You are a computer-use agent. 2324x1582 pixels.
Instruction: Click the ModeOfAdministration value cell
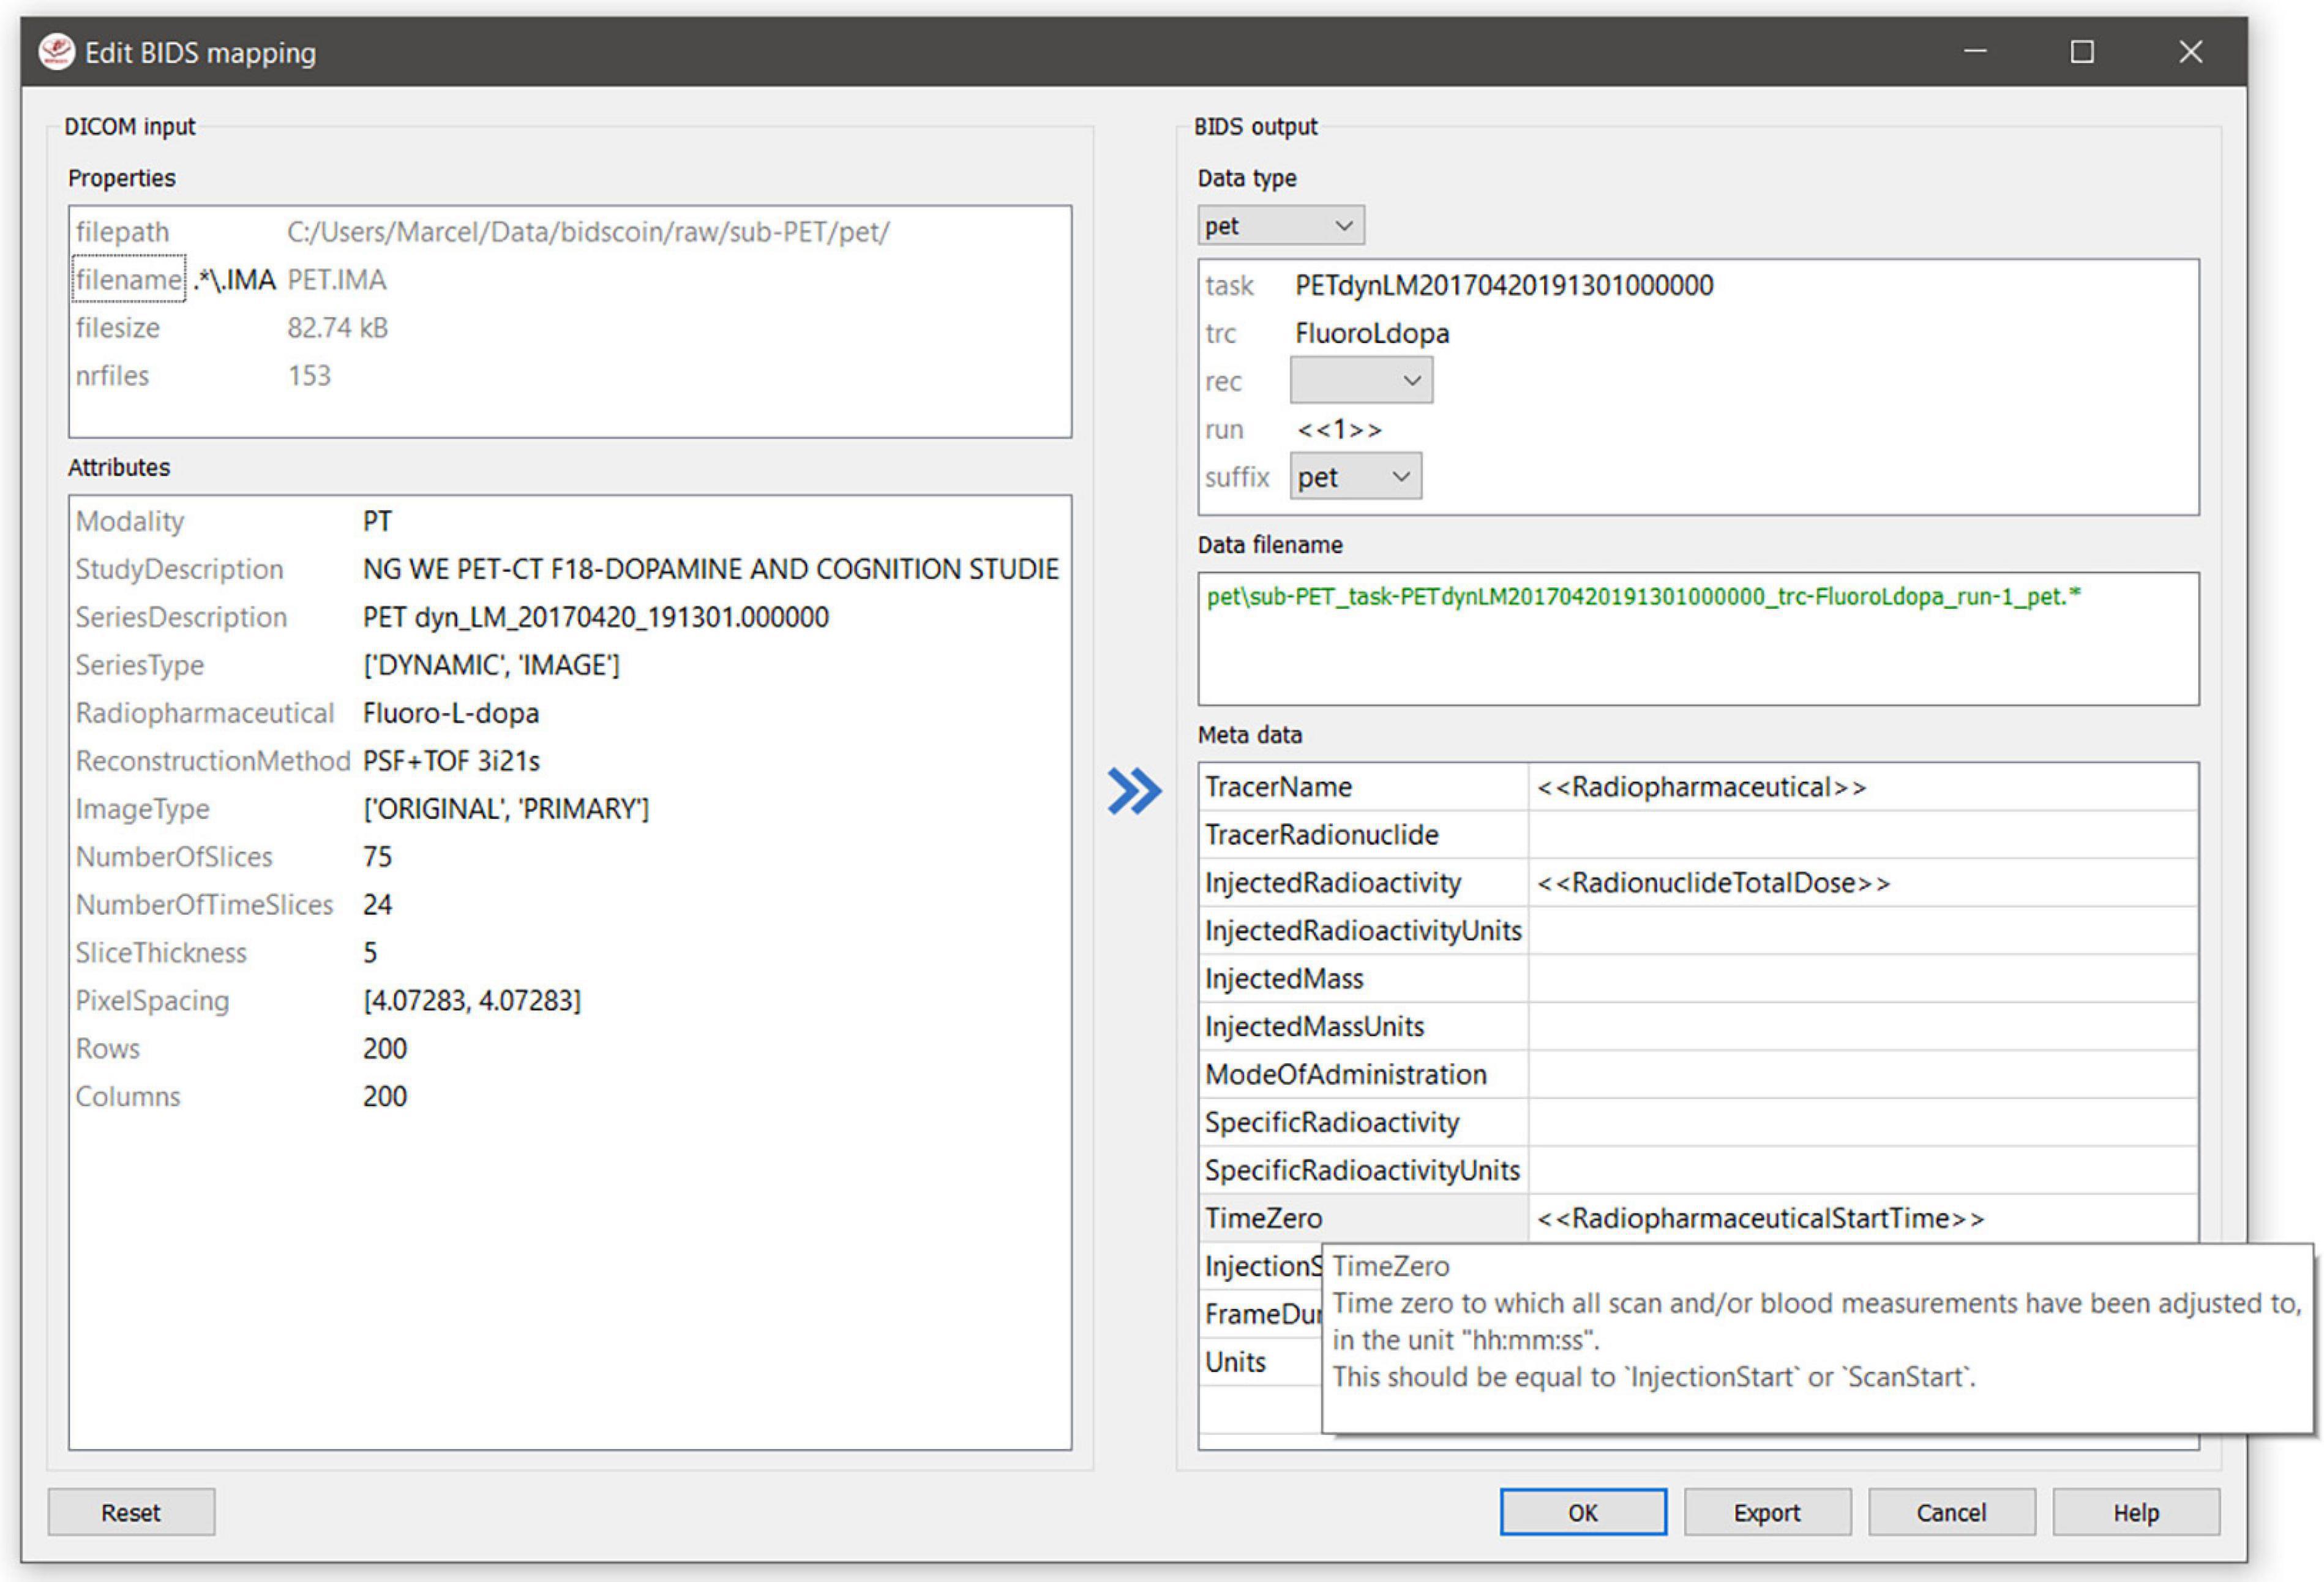(1863, 1075)
